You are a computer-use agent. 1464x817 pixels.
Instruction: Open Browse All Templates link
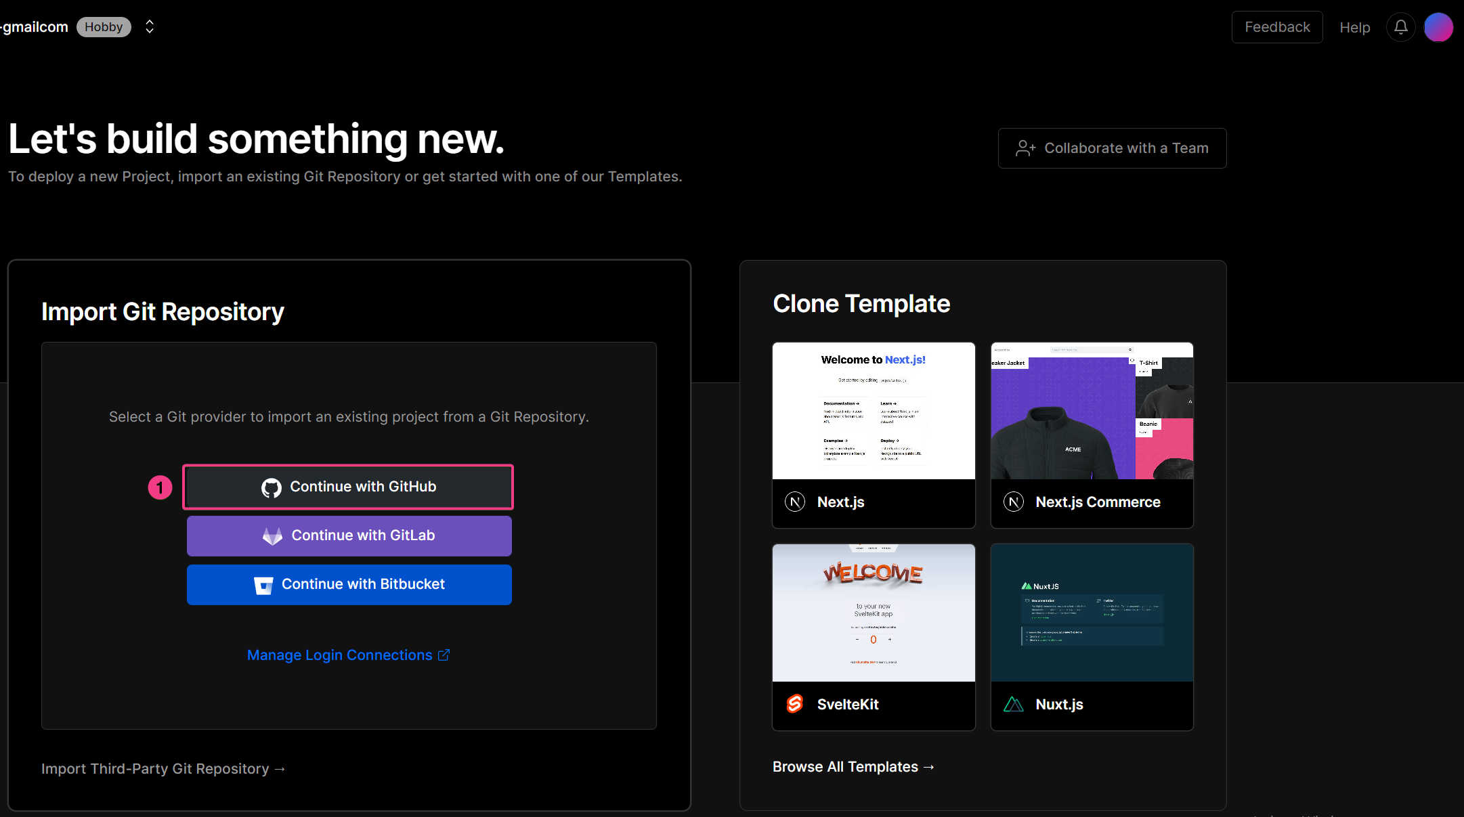point(853,767)
